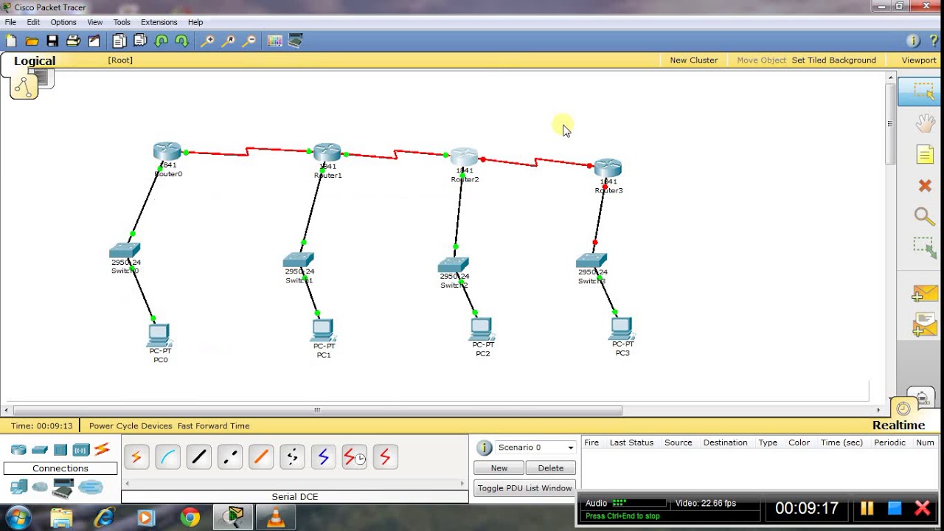Zoom in on the workspace
This screenshot has width=944, height=531.
207,41
